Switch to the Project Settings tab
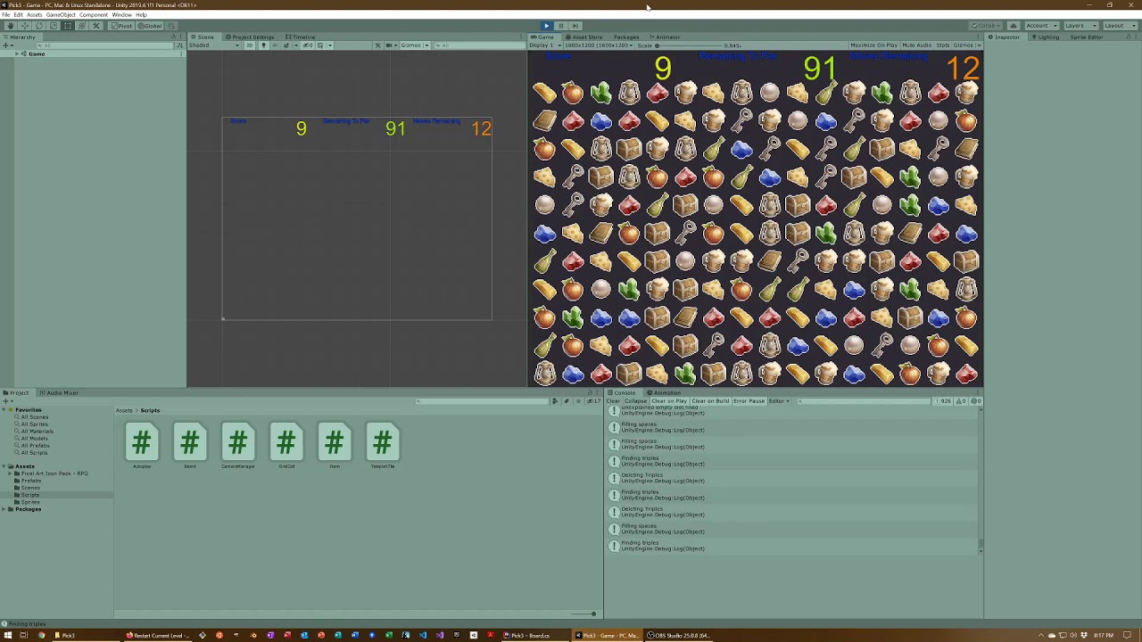 (x=251, y=37)
